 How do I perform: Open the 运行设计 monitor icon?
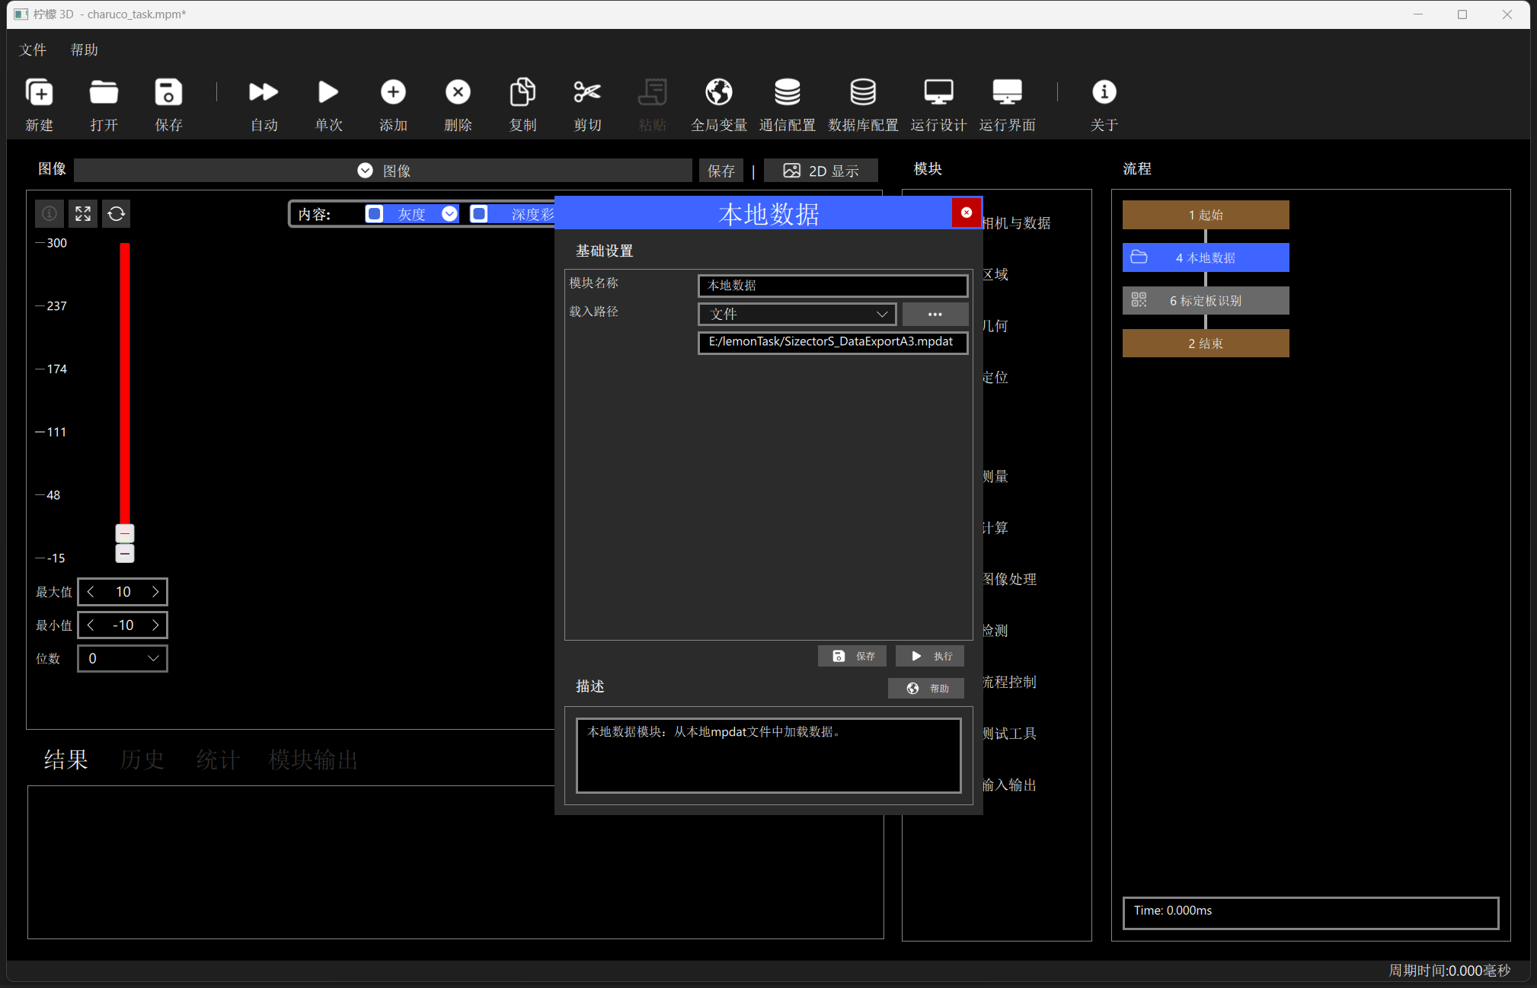[938, 92]
